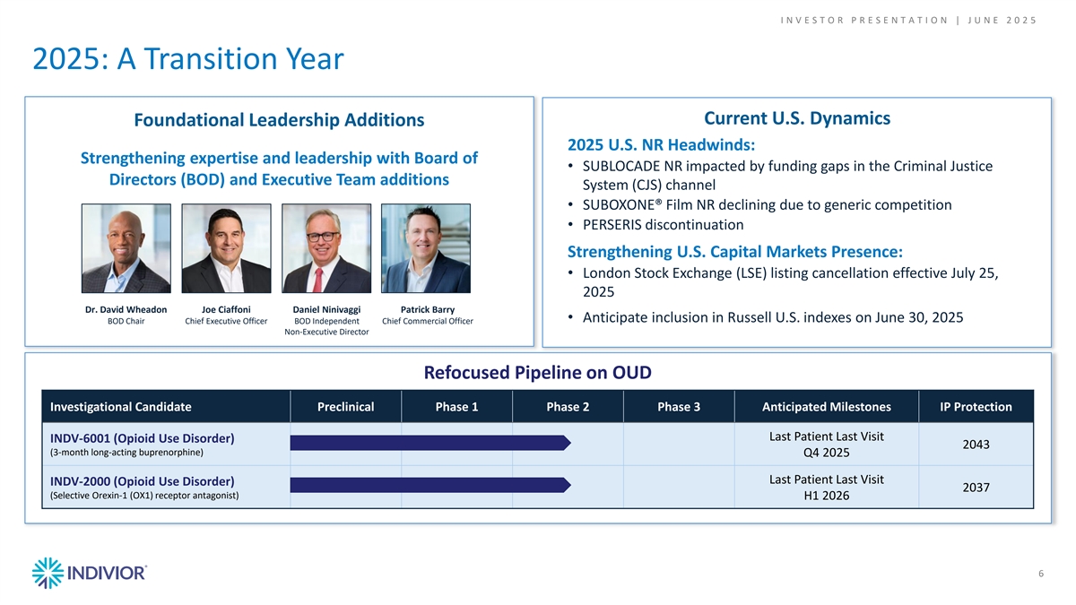Click 'INDV-6001 (Opioid Use Disorder)' row label
The image size is (1076, 605).
point(143,438)
